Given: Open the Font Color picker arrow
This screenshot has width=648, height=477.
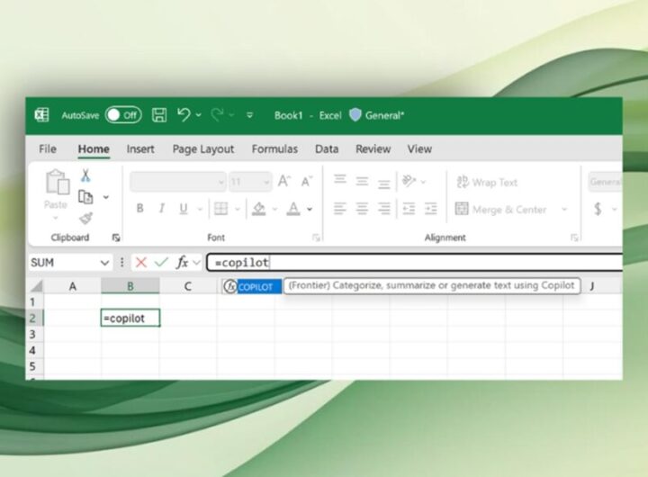Looking at the screenshot, I should point(310,209).
